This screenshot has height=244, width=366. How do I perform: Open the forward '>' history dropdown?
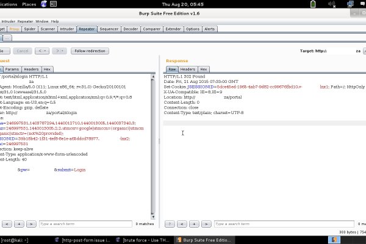click(x=59, y=51)
